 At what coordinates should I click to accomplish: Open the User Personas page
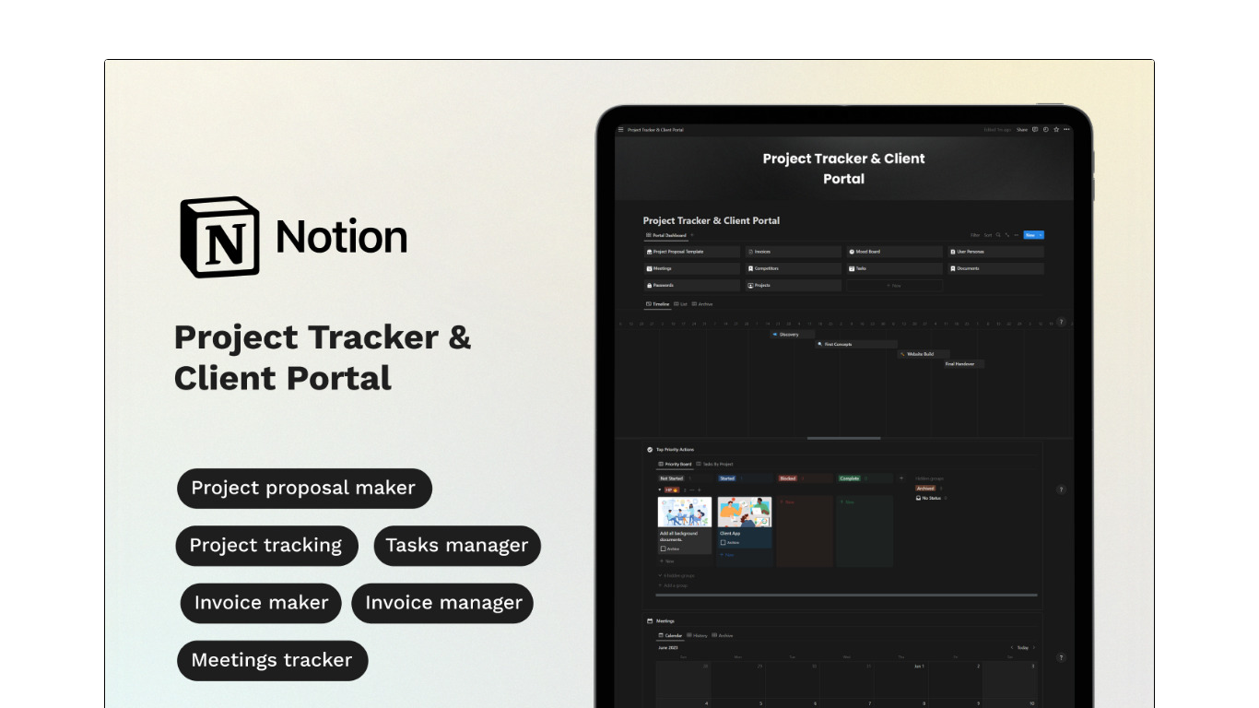996,252
